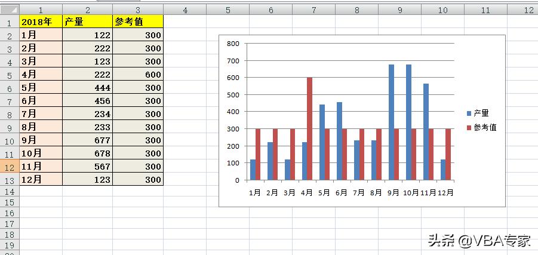Image resolution: width=538 pixels, height=255 pixels.
Task: Click the yellow 产量 header cell
Action: [87, 22]
